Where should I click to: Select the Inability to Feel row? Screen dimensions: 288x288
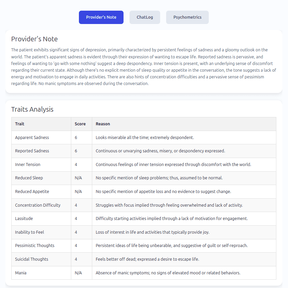144,232
